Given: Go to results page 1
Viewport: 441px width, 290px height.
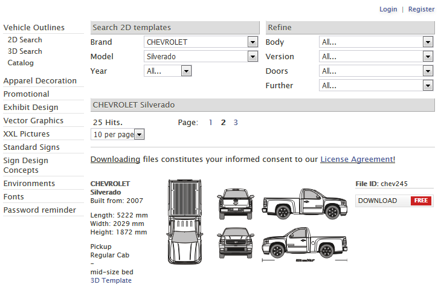Looking at the screenshot, I should tap(210, 123).
